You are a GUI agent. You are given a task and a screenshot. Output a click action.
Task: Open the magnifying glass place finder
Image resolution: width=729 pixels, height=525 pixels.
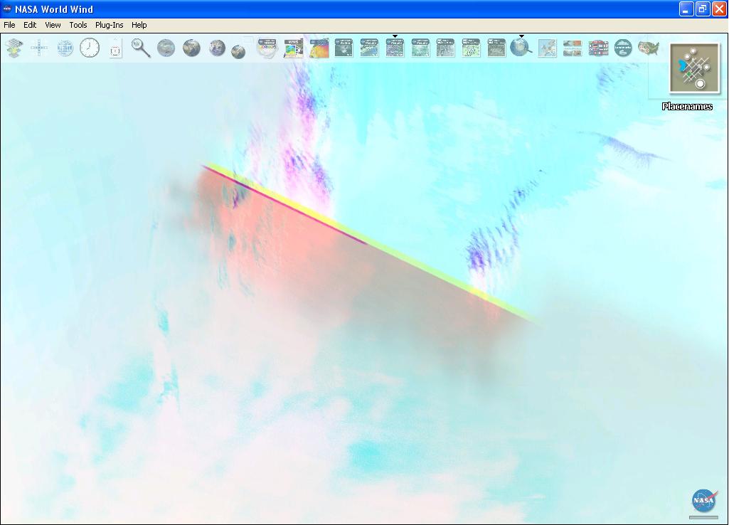pos(140,48)
